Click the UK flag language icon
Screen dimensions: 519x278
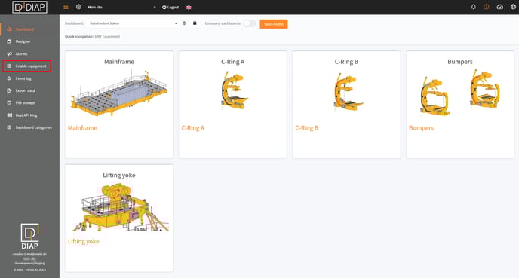189,8
